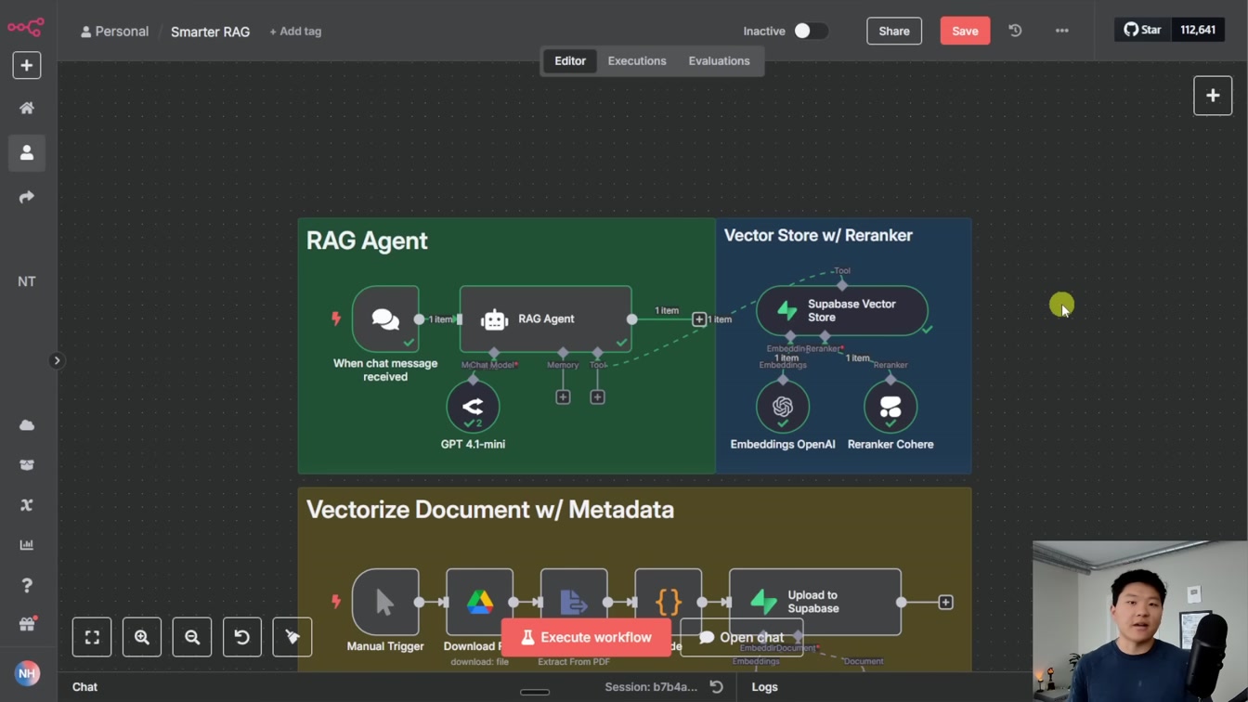Reset the chat session icon
The width and height of the screenshot is (1248, 702).
point(716,687)
